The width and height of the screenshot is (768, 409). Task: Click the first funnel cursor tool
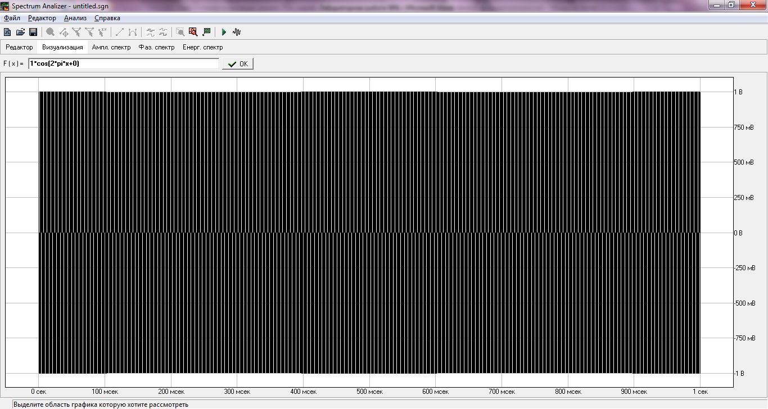coord(76,32)
